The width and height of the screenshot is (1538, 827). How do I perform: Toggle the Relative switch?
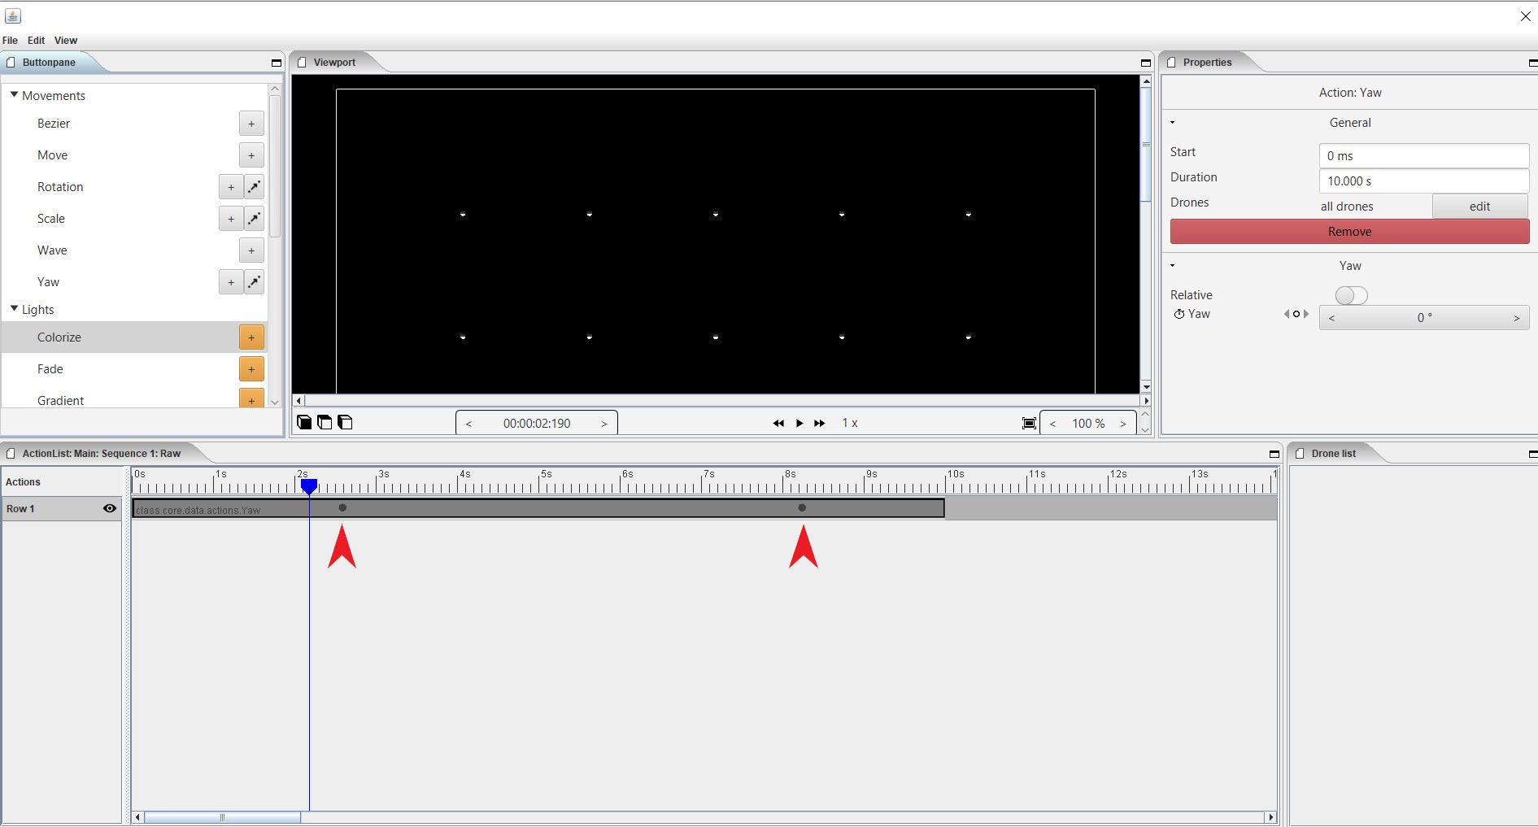tap(1351, 295)
